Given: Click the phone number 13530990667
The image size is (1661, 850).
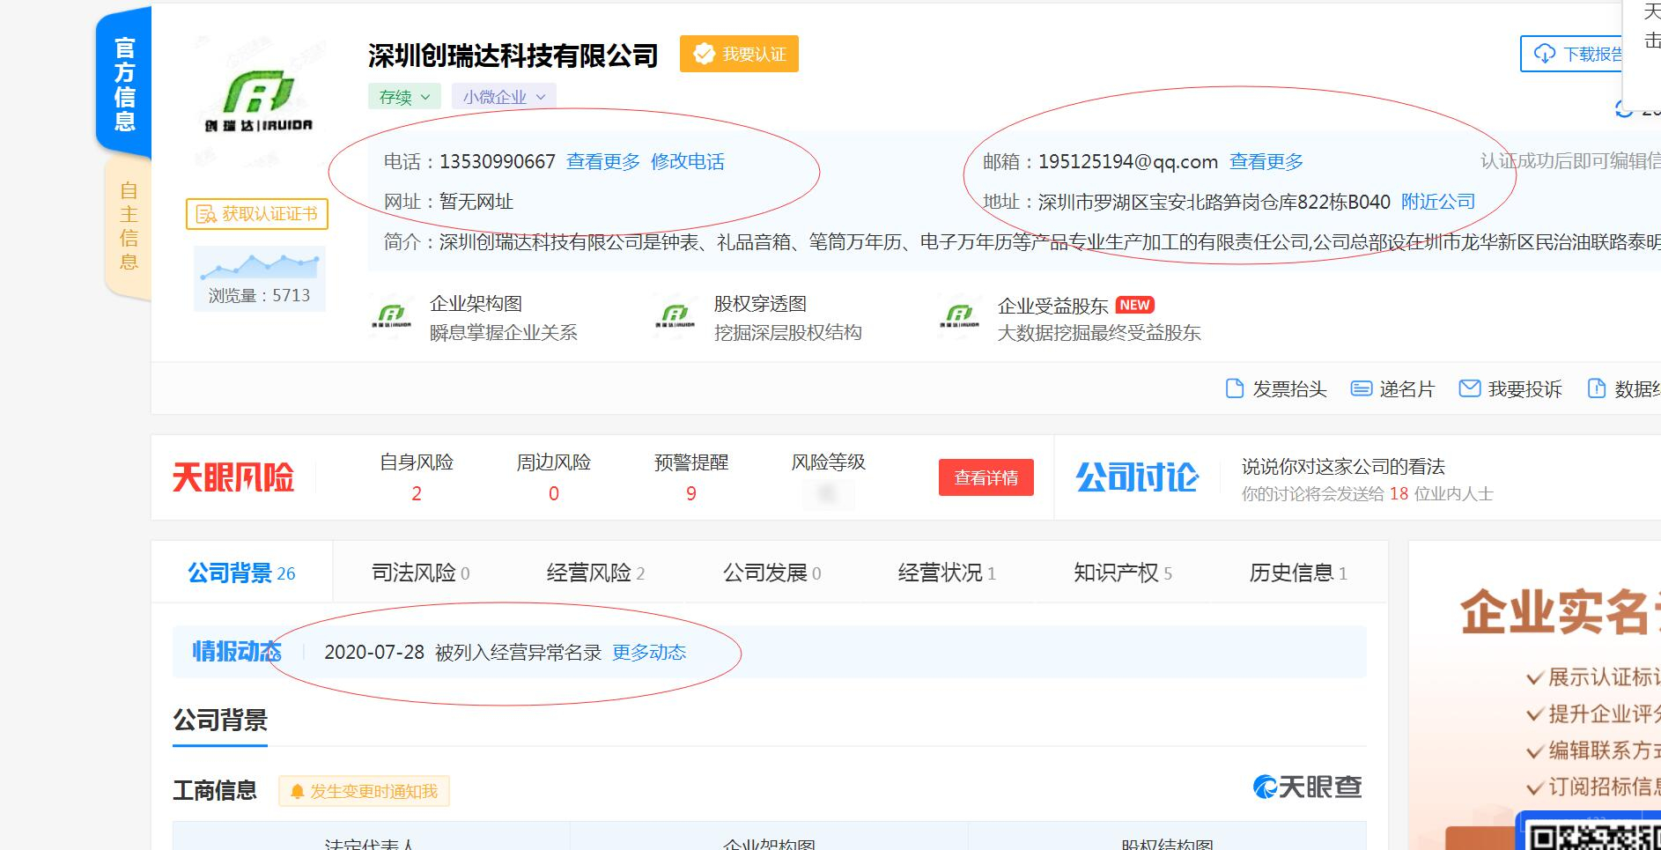Looking at the screenshot, I should click(498, 161).
